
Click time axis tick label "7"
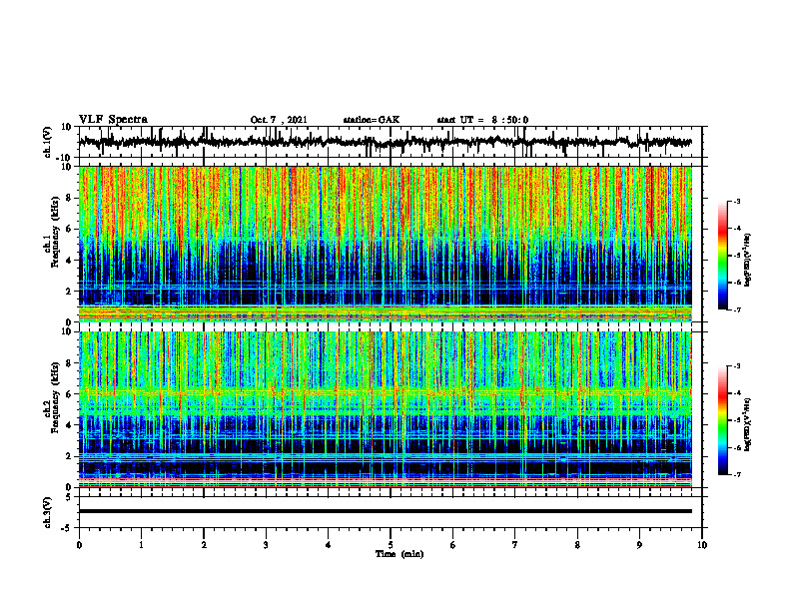click(x=515, y=545)
